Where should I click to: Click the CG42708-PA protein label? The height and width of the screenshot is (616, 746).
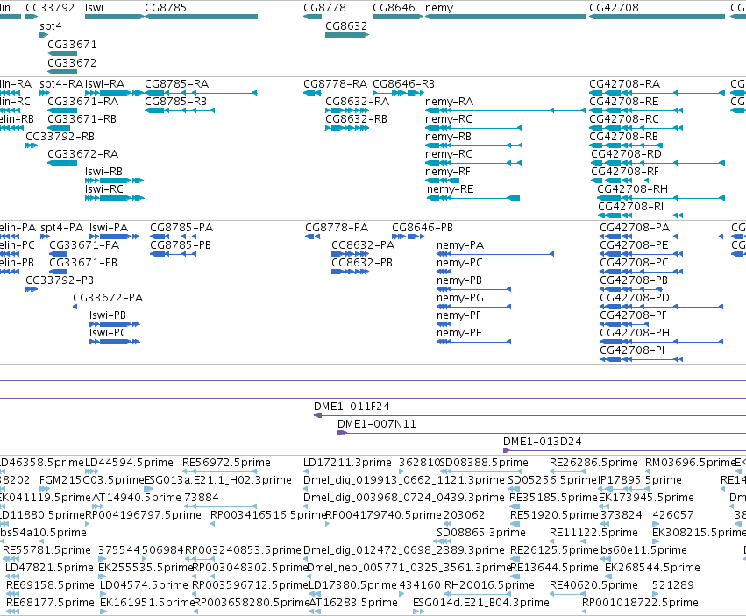coord(635,227)
